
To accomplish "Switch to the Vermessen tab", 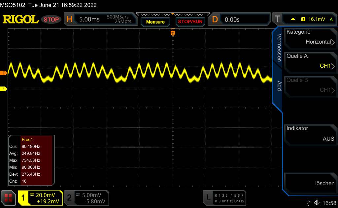I will click(279, 48).
